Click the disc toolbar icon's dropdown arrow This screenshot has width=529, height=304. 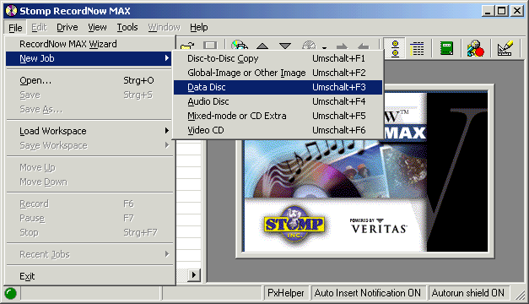(x=324, y=47)
